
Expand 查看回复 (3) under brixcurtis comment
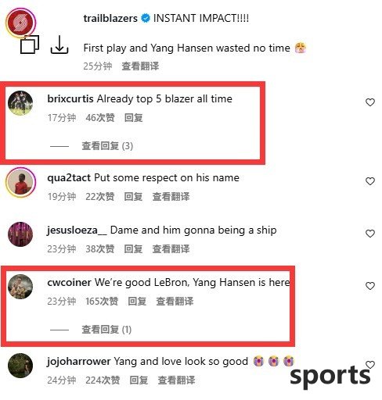click(107, 146)
